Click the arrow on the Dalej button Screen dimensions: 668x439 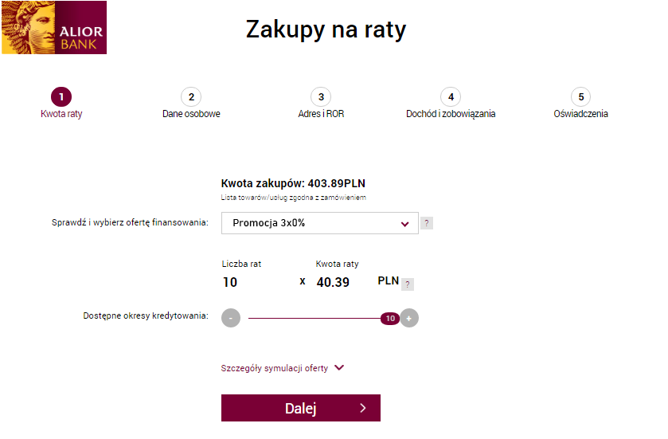coord(363,408)
